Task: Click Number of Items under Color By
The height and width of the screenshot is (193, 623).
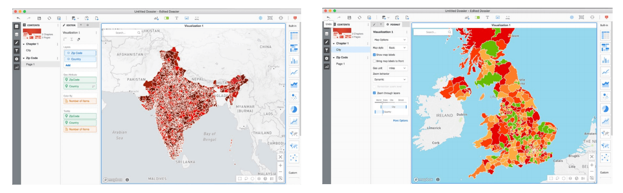Action: coord(80,101)
